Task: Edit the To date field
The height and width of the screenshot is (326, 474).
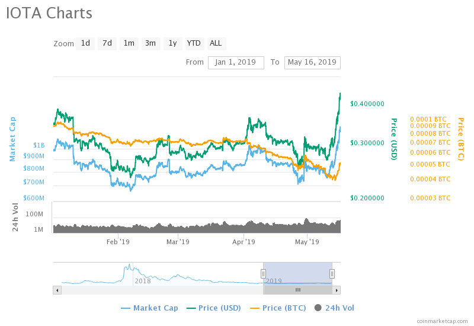Action: (x=312, y=63)
